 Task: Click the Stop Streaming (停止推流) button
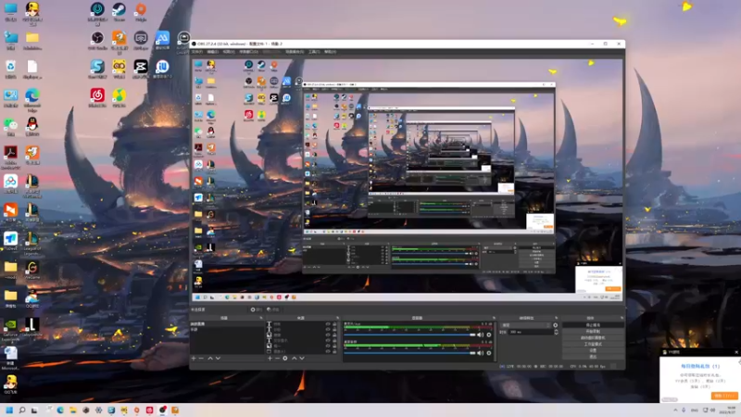[593, 325]
